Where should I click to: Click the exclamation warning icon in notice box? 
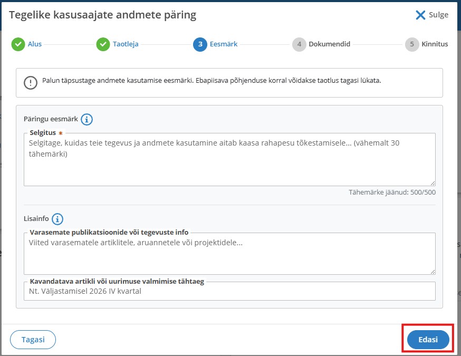[x=31, y=83]
